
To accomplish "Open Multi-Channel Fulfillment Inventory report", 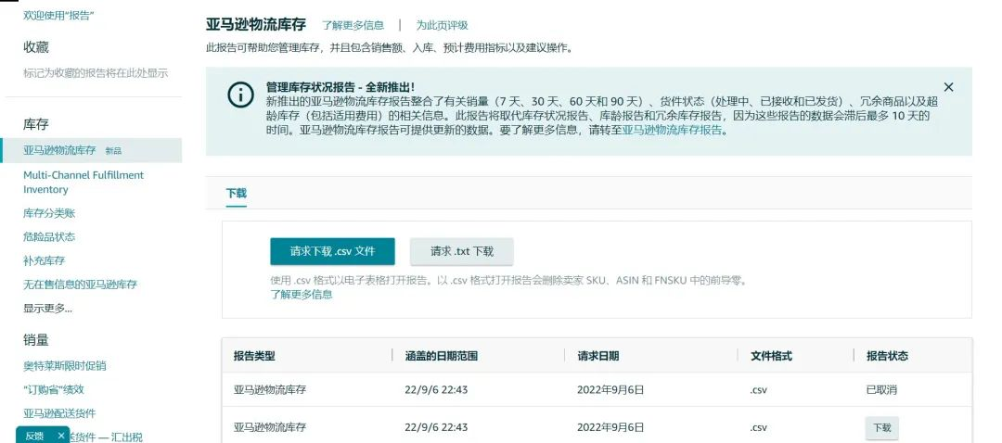I will click(x=83, y=182).
